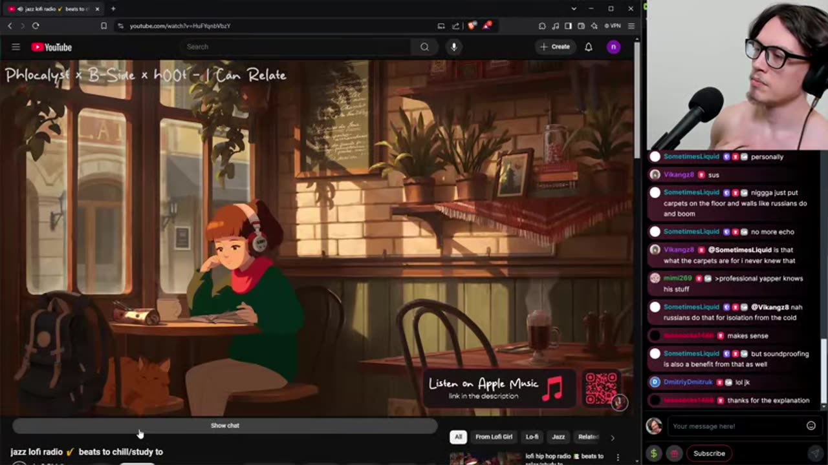Open the emoji picker in chat
This screenshot has width=828, height=465.
pyautogui.click(x=811, y=426)
